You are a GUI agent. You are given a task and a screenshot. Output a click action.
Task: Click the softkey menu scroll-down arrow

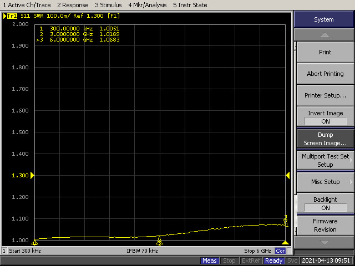324,243
